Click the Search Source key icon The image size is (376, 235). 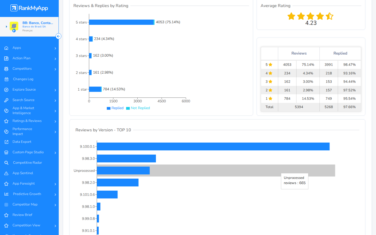[6, 100]
